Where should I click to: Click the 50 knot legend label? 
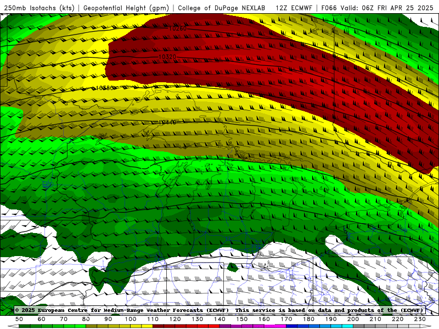[x=19, y=319]
